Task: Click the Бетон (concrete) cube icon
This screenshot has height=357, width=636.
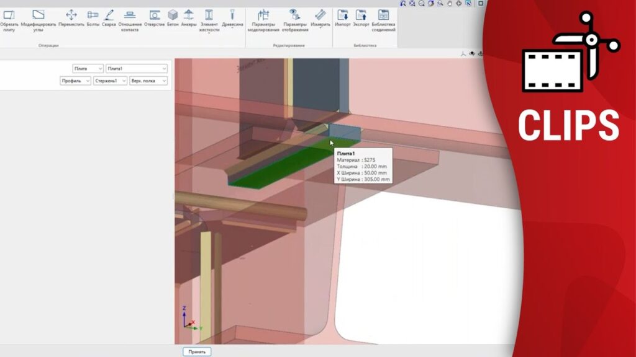Action: pyautogui.click(x=173, y=19)
